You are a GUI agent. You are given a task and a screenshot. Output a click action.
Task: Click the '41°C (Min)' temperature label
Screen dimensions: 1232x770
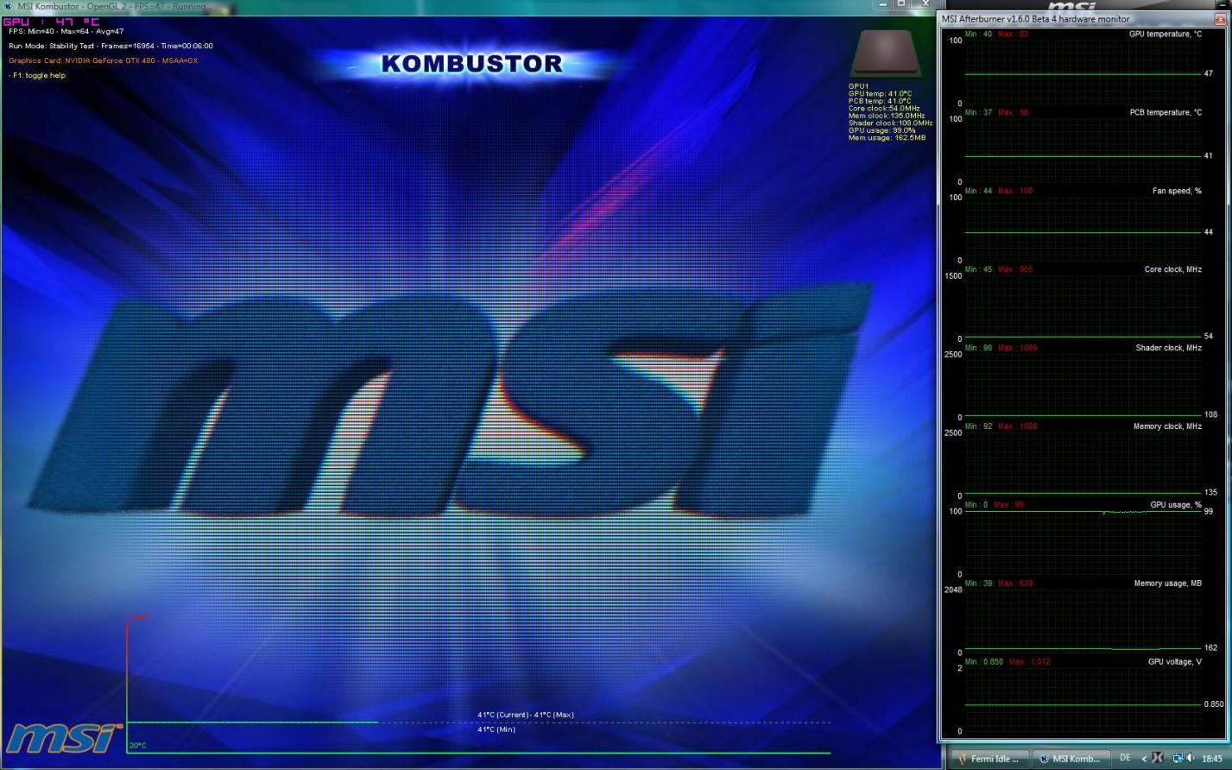(496, 729)
